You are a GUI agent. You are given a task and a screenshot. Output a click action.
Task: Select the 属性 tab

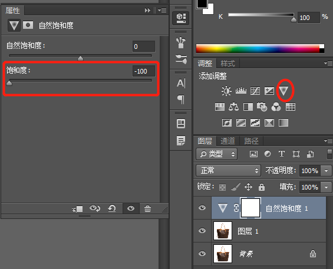13,10
